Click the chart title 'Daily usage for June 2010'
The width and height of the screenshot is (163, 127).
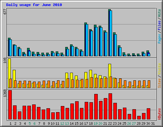coord(34,5)
